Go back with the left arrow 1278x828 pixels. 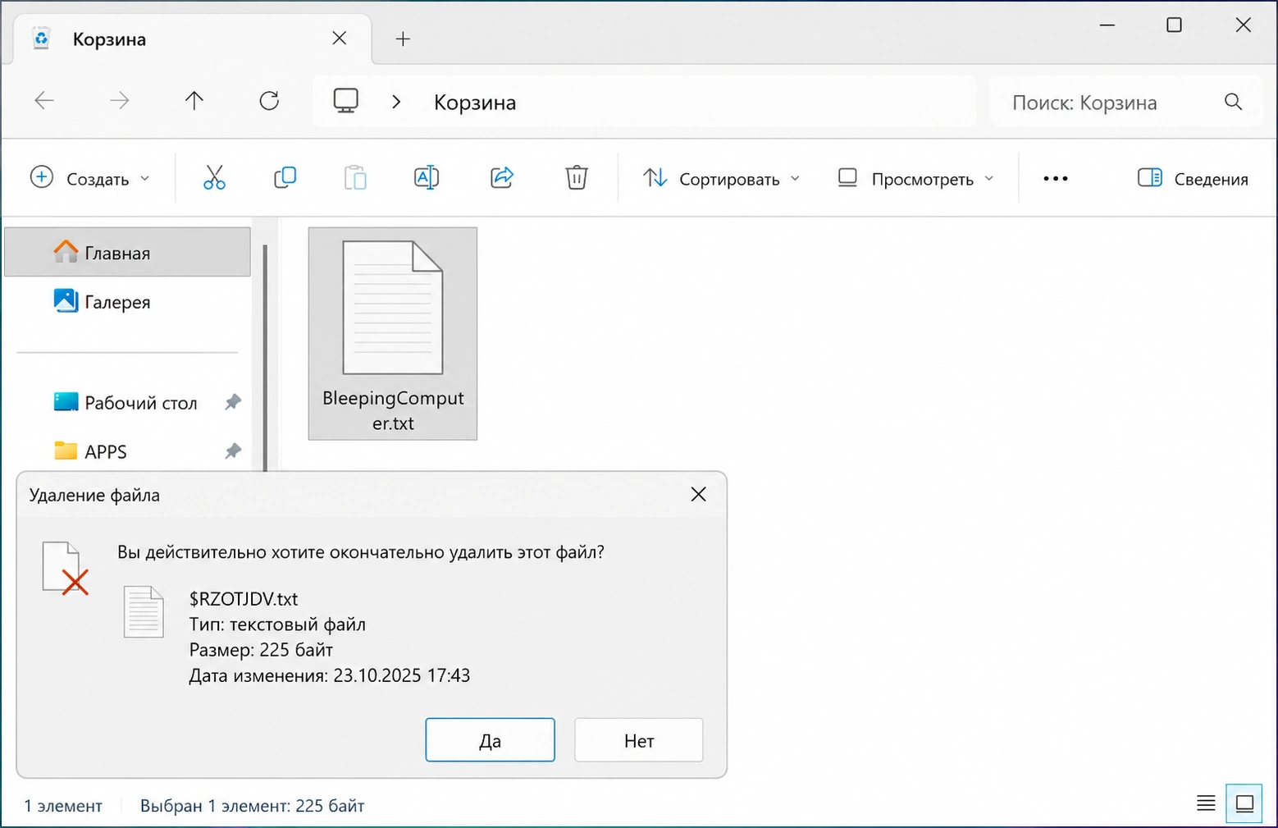tap(44, 101)
